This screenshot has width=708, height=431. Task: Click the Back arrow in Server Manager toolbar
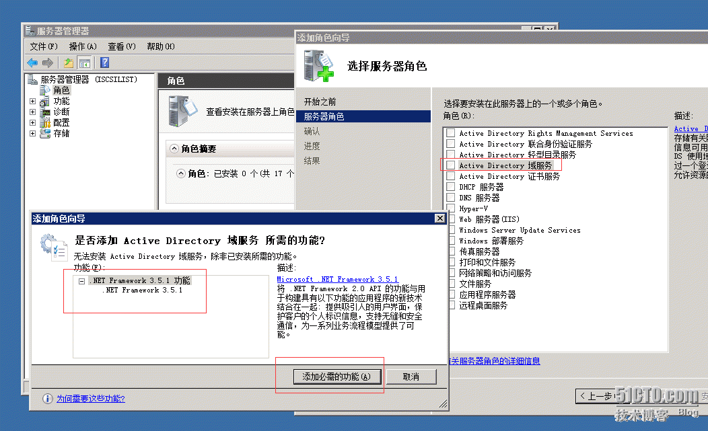point(32,63)
